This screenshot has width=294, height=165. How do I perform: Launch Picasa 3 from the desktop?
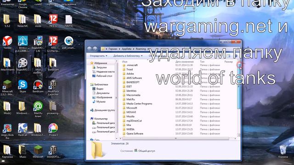(53, 130)
